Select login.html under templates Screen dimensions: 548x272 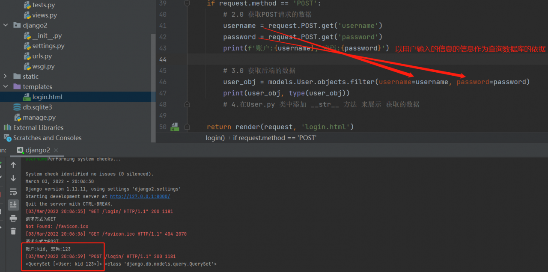coord(47,97)
